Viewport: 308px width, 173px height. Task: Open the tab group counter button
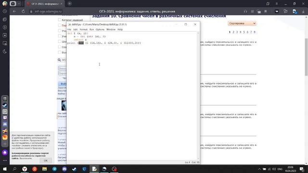click(13, 3)
